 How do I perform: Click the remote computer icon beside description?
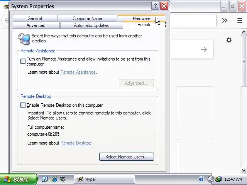(24, 39)
